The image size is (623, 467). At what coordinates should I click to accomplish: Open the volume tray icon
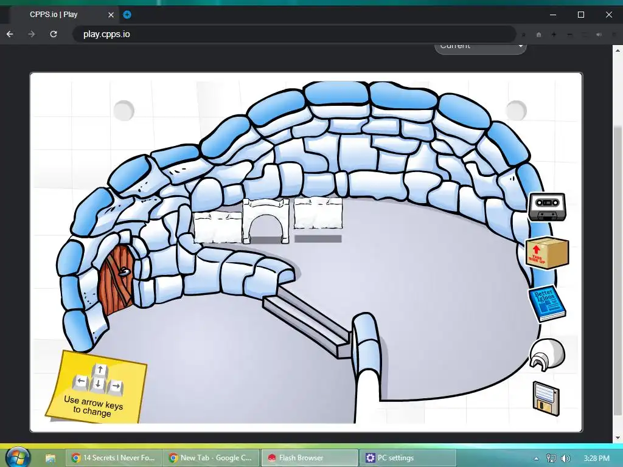pos(566,458)
